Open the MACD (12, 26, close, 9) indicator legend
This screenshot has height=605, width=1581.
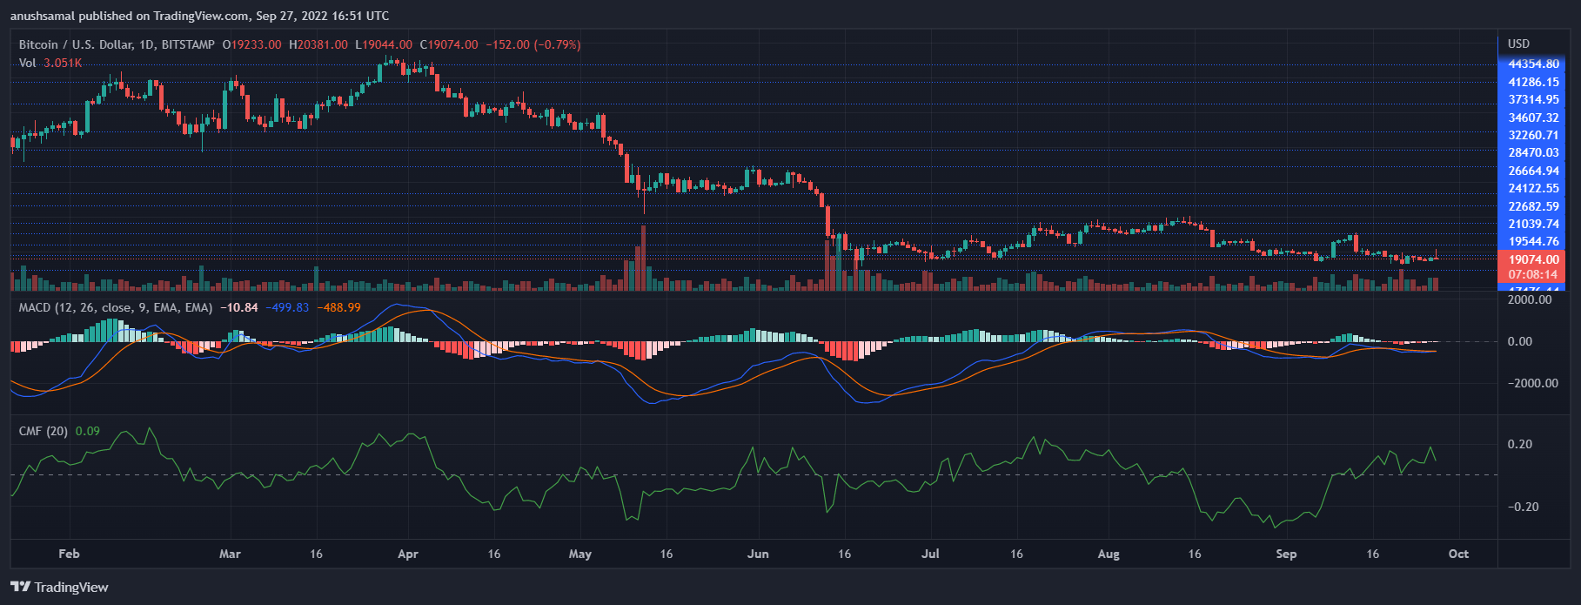pyautogui.click(x=115, y=307)
